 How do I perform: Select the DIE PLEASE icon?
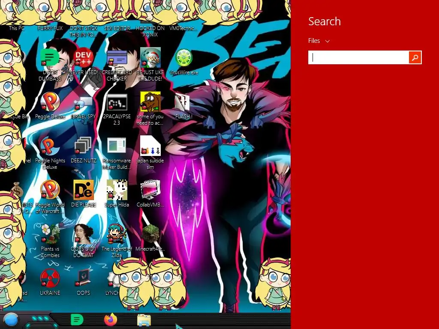click(84, 190)
